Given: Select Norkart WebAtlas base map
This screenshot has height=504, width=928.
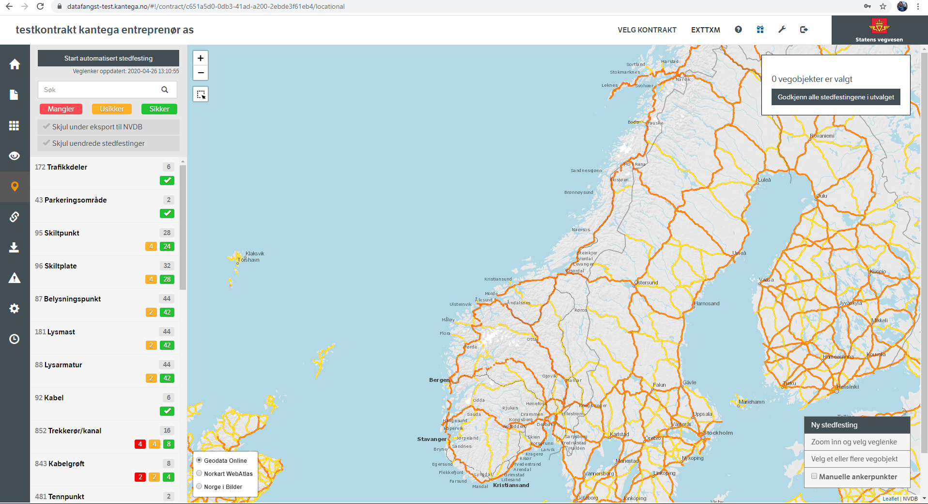Looking at the screenshot, I should tap(199, 473).
